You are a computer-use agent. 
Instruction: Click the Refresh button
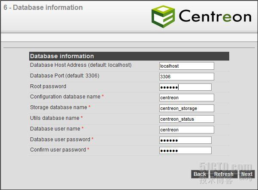point(224,174)
